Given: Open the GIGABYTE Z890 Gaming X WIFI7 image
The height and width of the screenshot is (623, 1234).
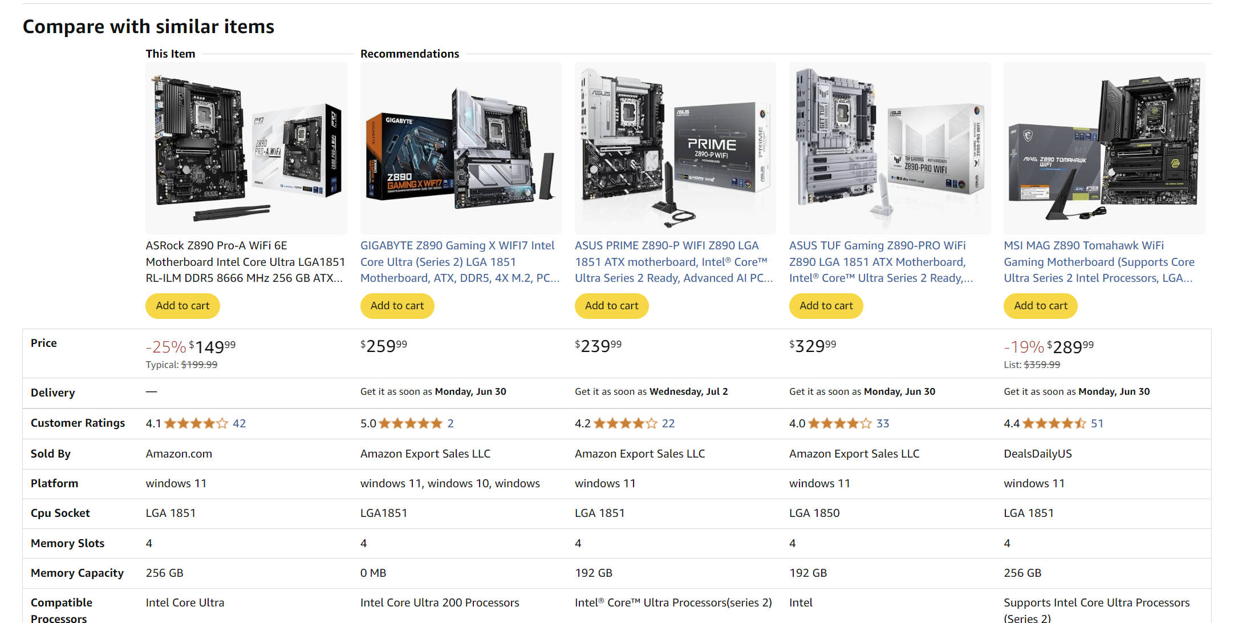Looking at the screenshot, I should pyautogui.click(x=461, y=148).
